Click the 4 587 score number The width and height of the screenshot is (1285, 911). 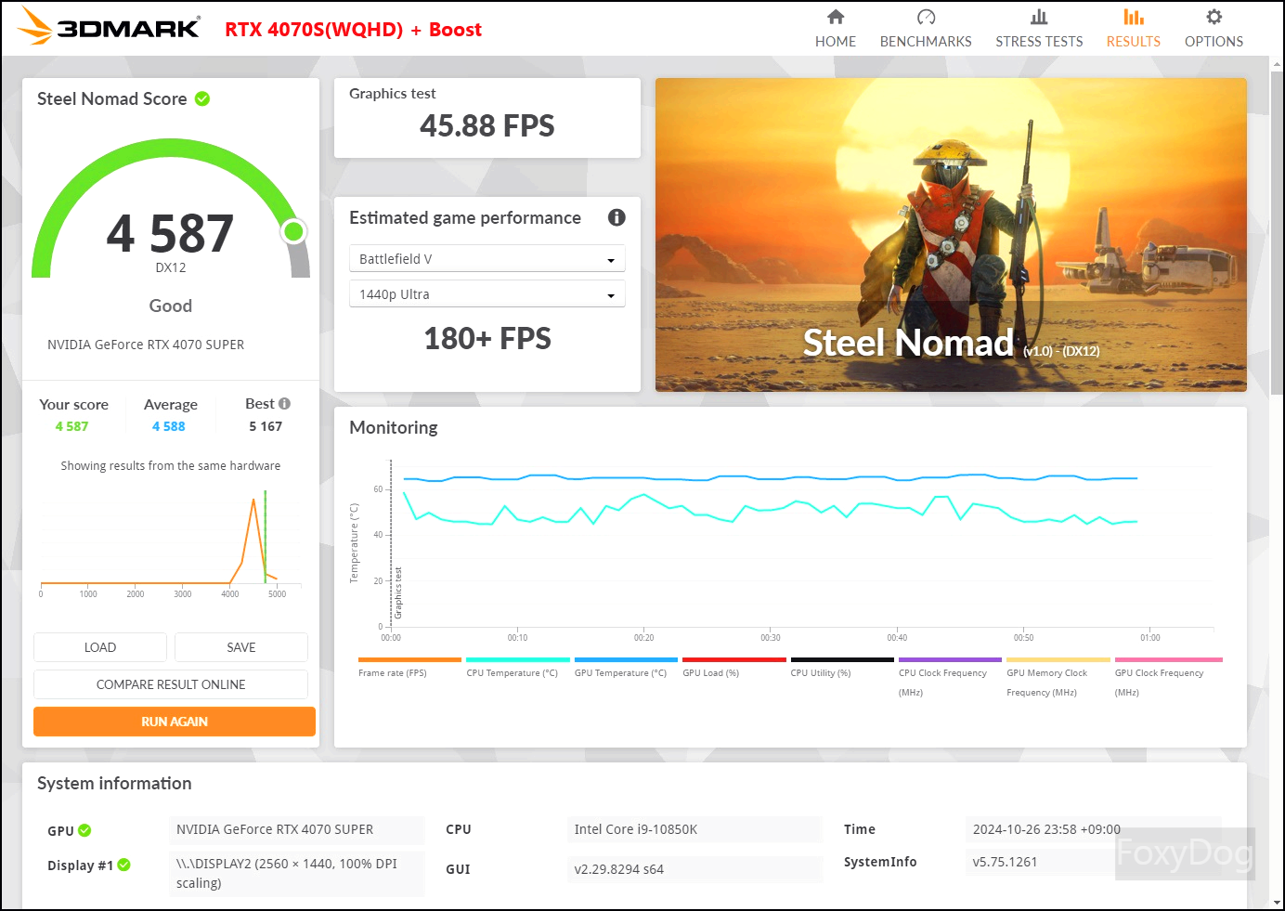click(170, 233)
